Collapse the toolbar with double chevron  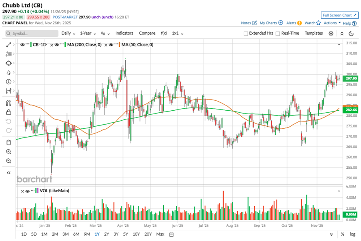point(342,34)
